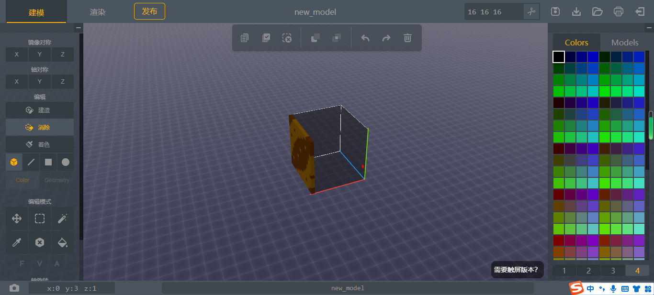
Task: Pick the pure blue swatch in first row
Action: click(593, 57)
